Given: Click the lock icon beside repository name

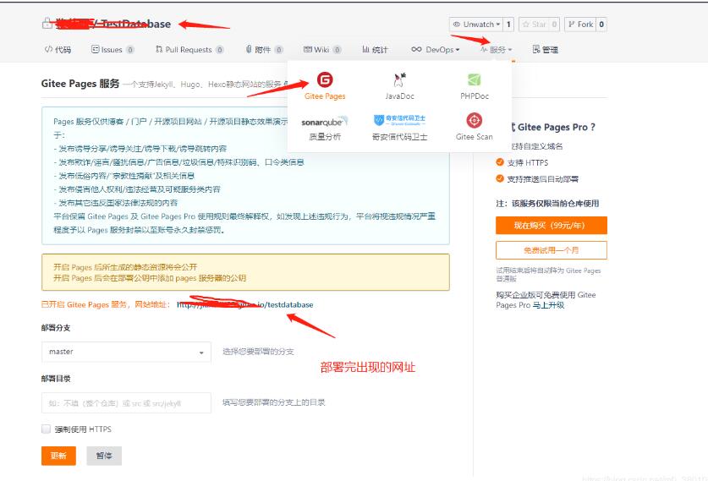Looking at the screenshot, I should tap(47, 24).
